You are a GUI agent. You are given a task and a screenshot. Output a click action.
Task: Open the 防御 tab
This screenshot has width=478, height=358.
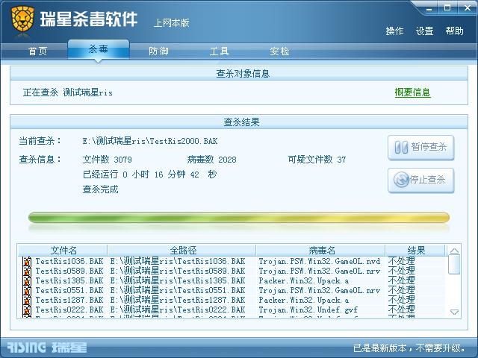click(159, 51)
